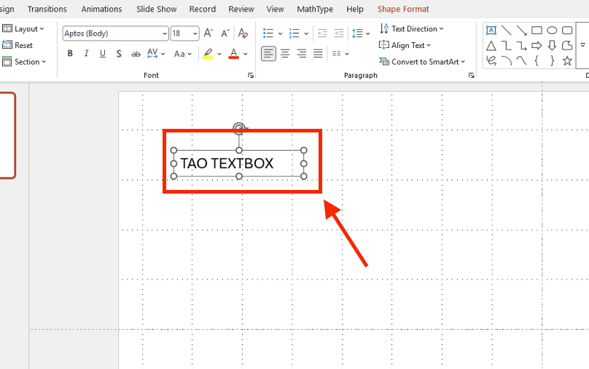Open Align Text menu
589x369 pixels.
[405, 45]
